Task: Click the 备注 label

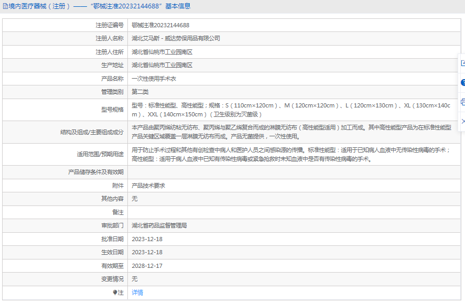Action: coord(118,212)
